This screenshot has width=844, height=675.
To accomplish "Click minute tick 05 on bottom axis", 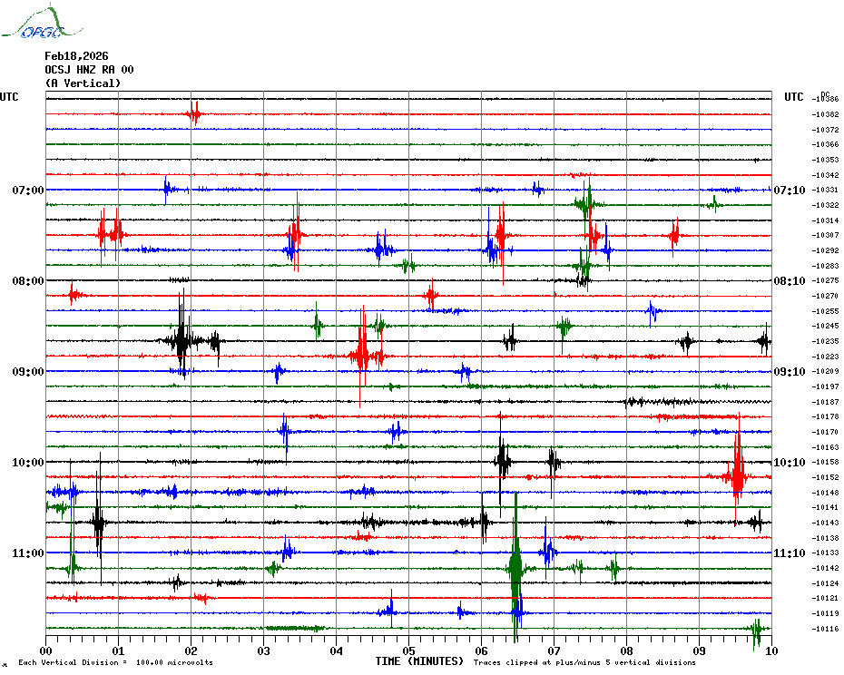I will pos(408,651).
